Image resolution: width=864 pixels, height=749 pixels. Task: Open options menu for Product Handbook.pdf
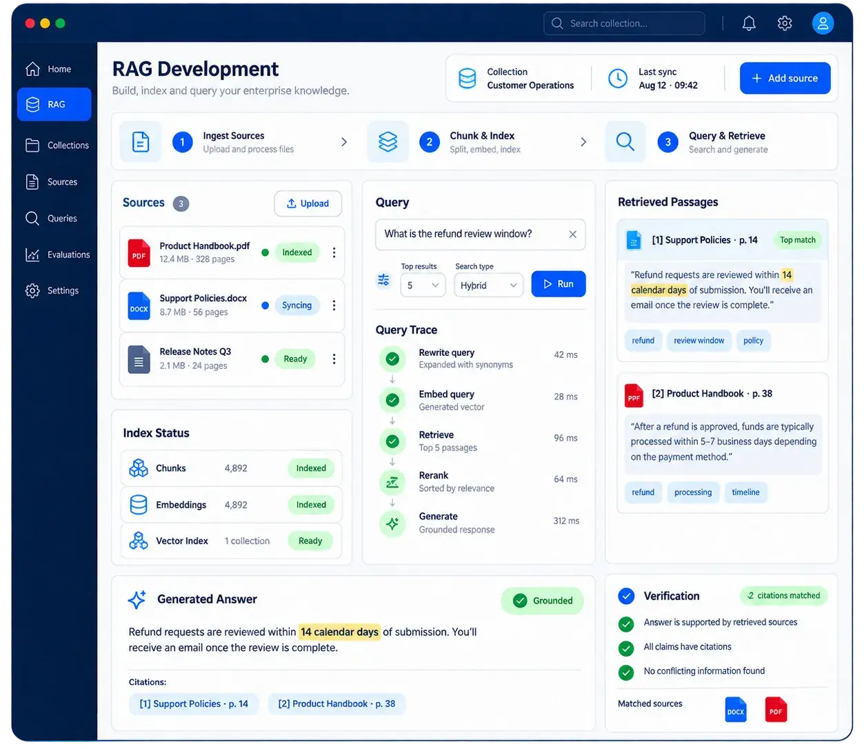point(334,252)
